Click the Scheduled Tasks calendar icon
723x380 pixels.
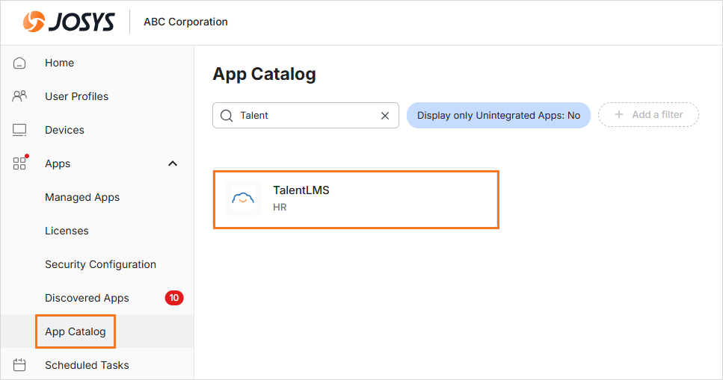tap(19, 365)
